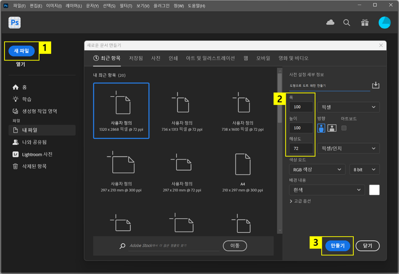Switch to 영화 및 비디오 tab
Screen dimensions: 399x274
point(293,59)
